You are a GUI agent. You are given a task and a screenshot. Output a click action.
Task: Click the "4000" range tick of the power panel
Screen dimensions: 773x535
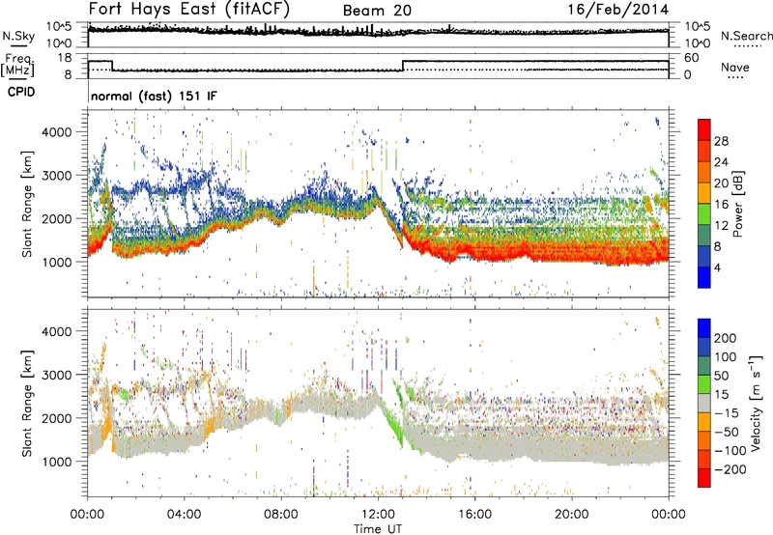[x=57, y=132]
